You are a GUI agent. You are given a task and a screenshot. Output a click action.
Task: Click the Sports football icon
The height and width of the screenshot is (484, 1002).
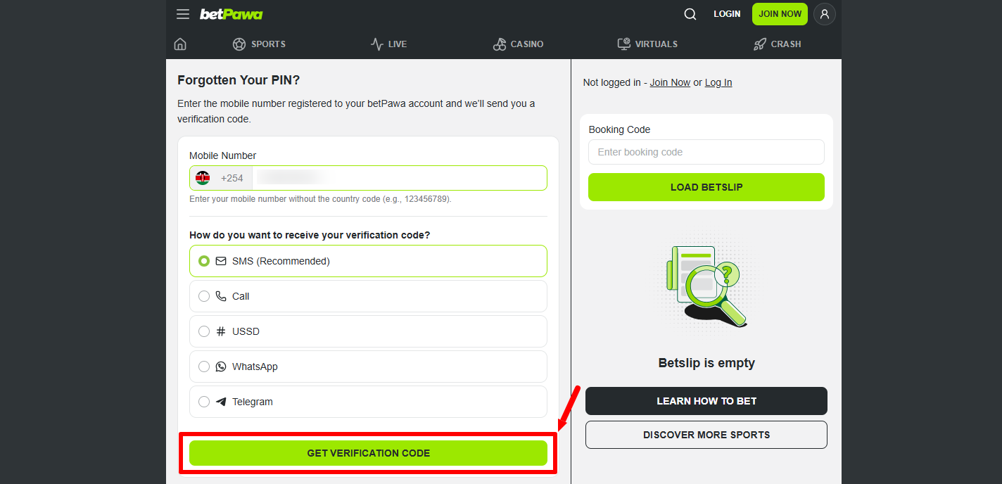pyautogui.click(x=239, y=44)
